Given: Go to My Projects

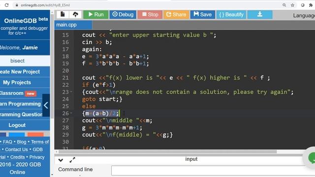Looking at the screenshot, I should point(25,82).
